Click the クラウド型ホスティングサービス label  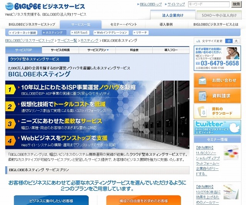(x=39, y=59)
